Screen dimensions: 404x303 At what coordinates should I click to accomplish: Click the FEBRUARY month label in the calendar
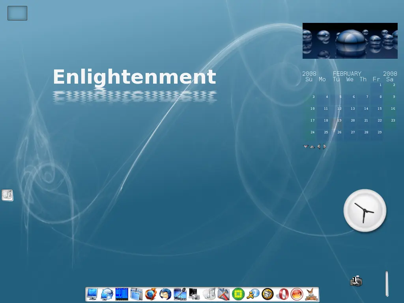click(x=347, y=74)
